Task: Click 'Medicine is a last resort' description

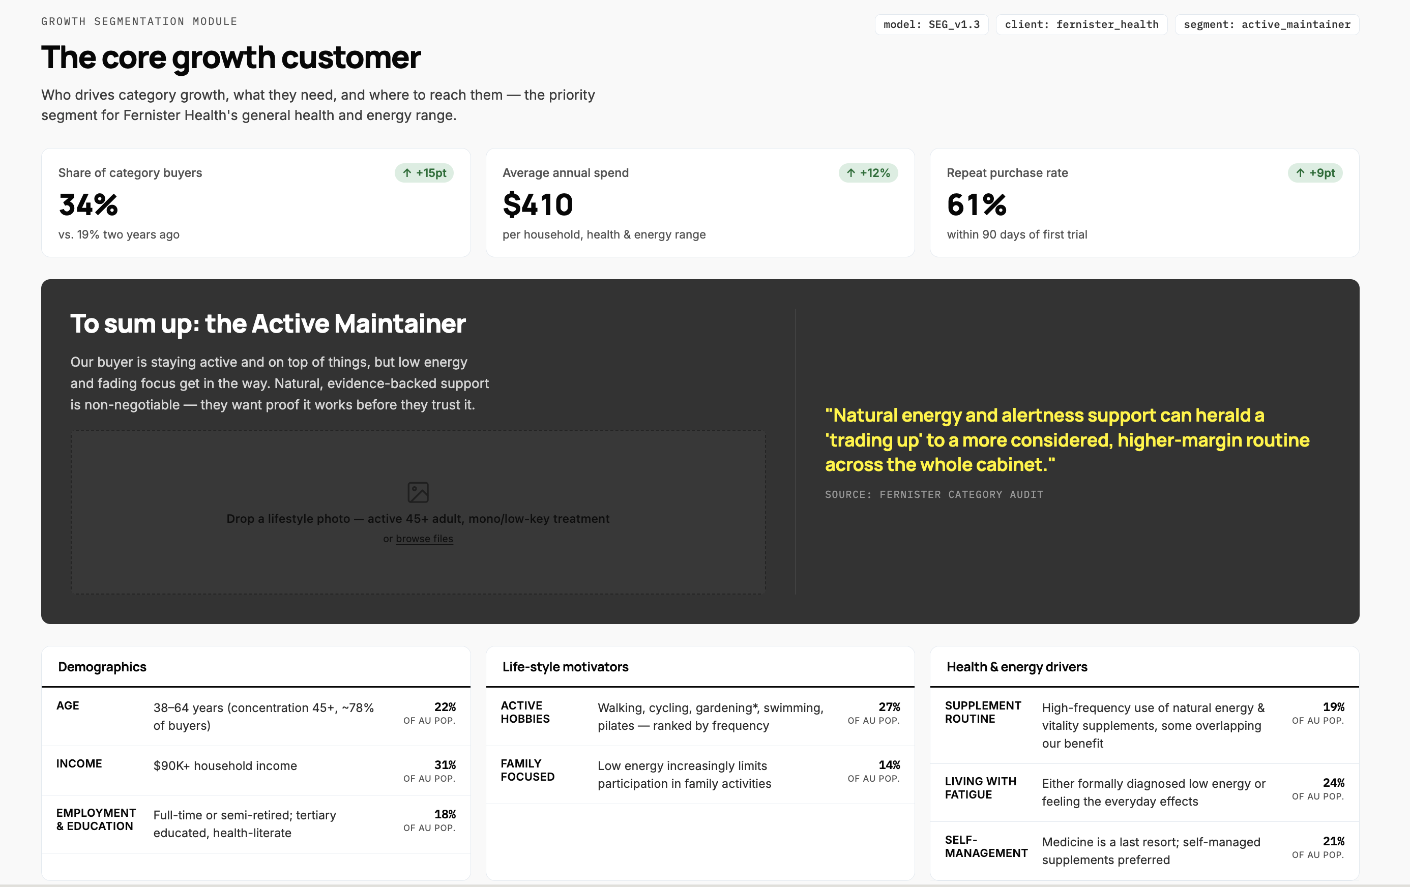Action: (x=1151, y=851)
